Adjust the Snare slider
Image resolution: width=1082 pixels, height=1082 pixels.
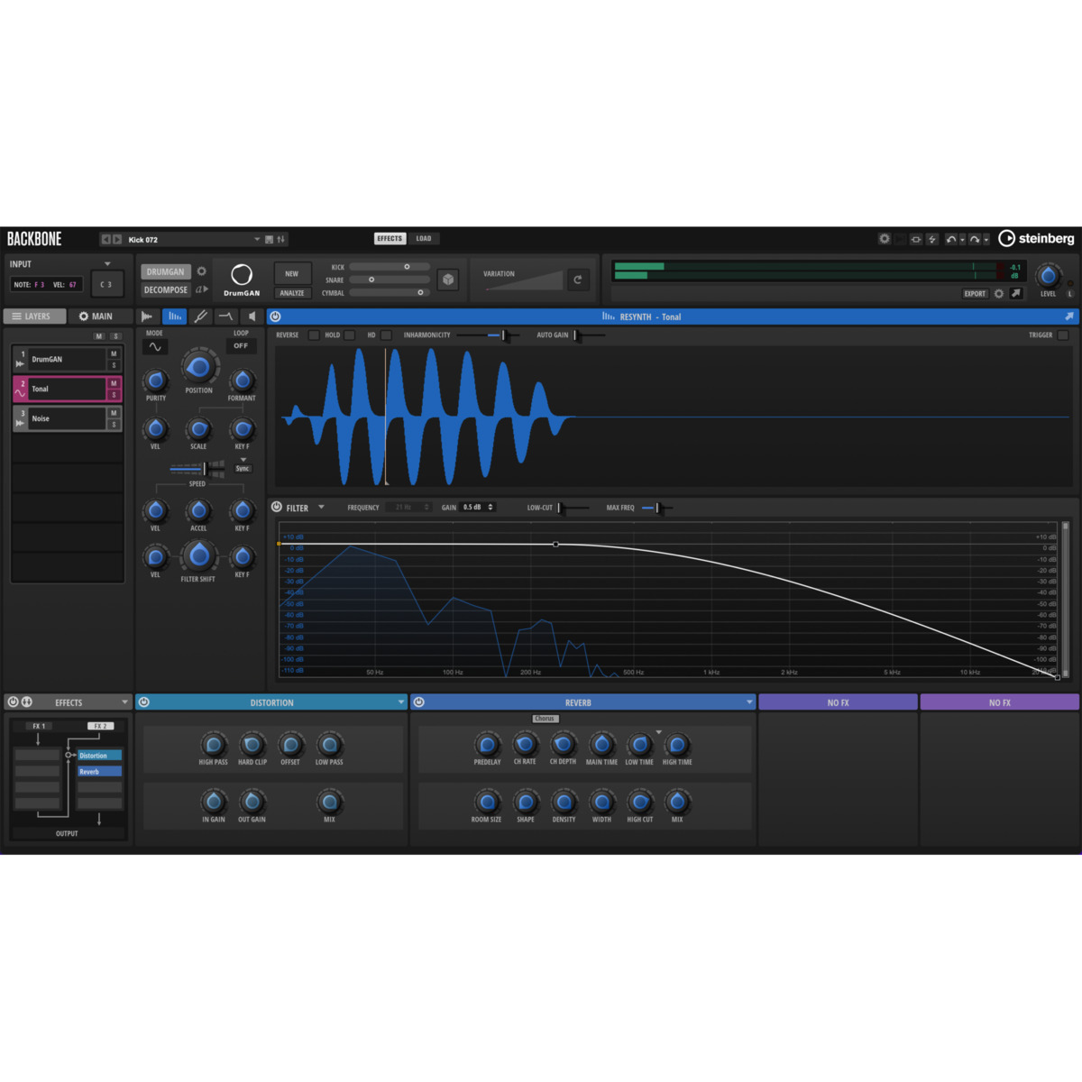(390, 280)
